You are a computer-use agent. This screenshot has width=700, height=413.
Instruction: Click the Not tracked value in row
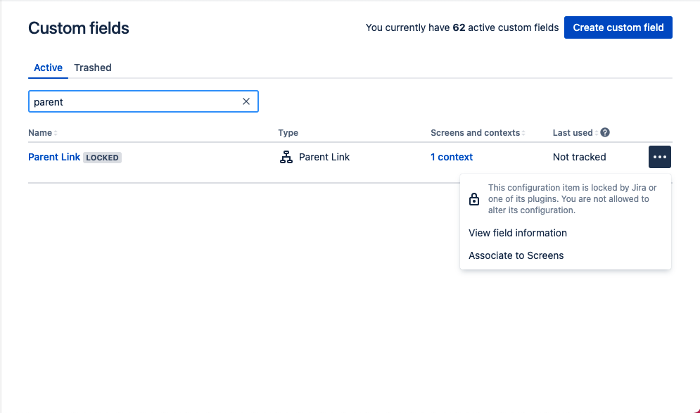[x=579, y=157]
